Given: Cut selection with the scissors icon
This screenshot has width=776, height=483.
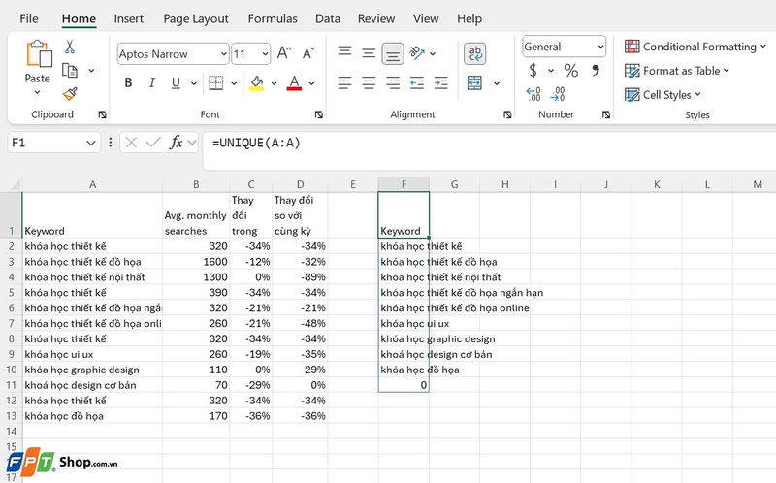Looking at the screenshot, I should [x=70, y=47].
